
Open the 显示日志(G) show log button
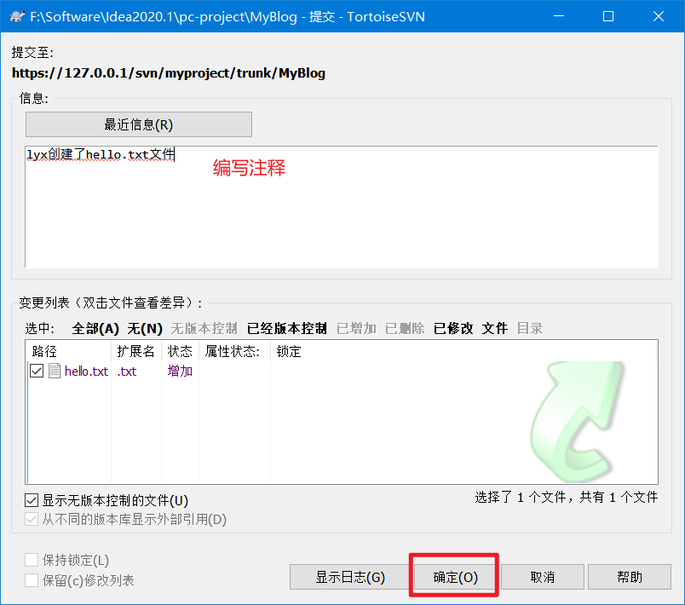click(x=350, y=577)
